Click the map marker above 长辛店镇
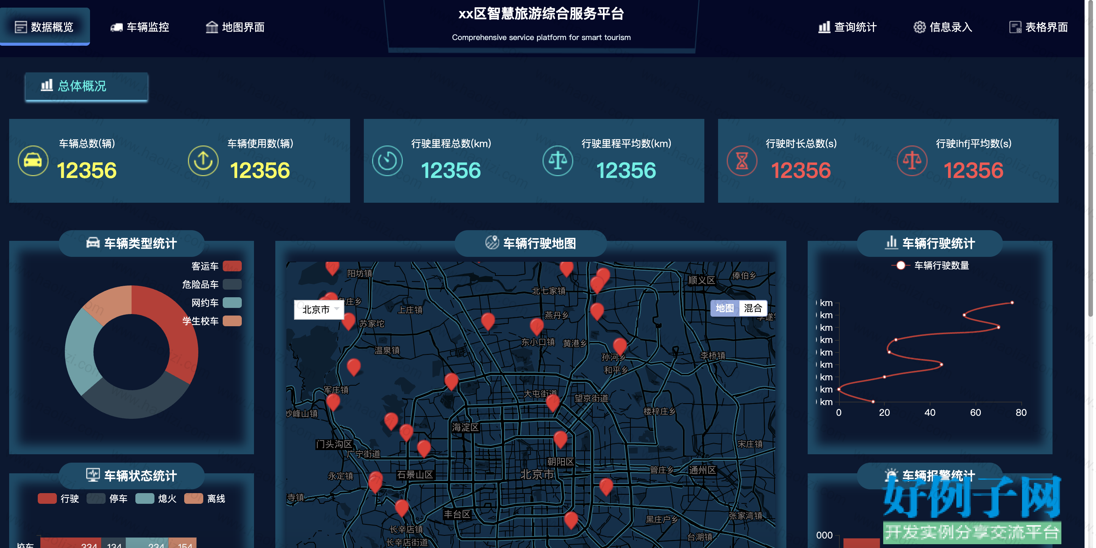 [x=402, y=508]
